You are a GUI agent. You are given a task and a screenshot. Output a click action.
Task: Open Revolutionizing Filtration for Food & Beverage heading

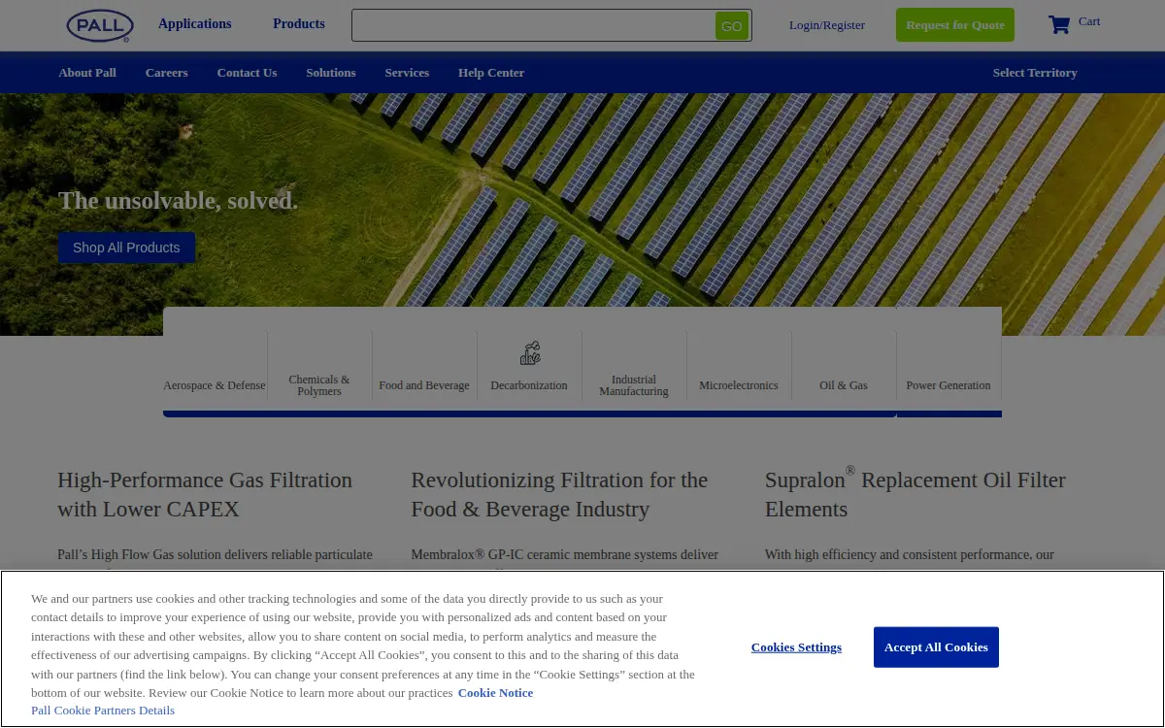(559, 494)
